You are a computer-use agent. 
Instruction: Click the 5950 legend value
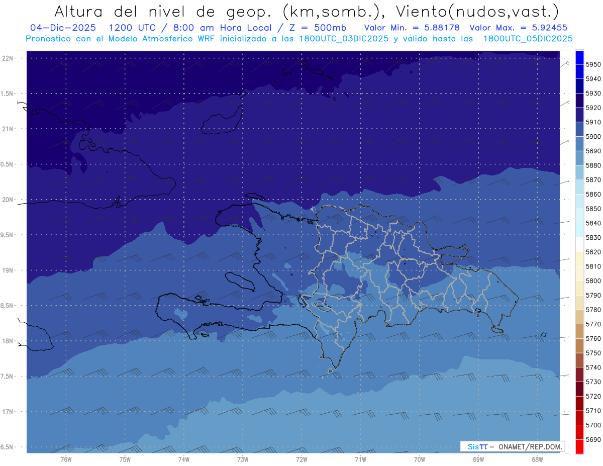tap(593, 64)
